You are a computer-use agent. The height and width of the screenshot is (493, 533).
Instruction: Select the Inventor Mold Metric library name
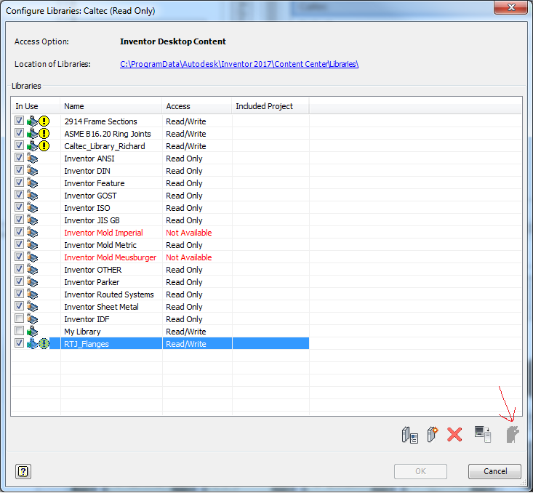(100, 245)
